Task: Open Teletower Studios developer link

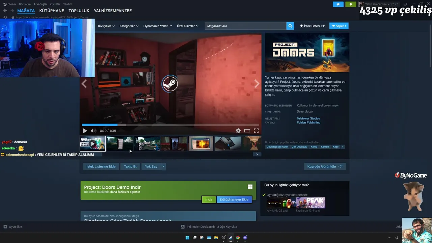Action: [x=308, y=118]
